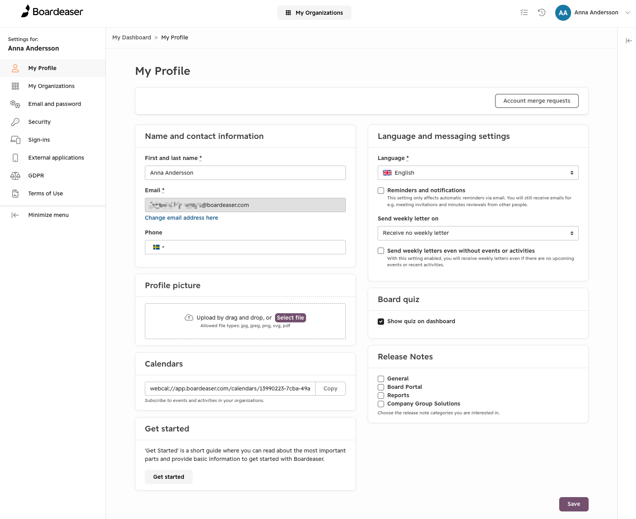
Task: Collapse the right panel with arrow icon
Action: click(x=629, y=41)
